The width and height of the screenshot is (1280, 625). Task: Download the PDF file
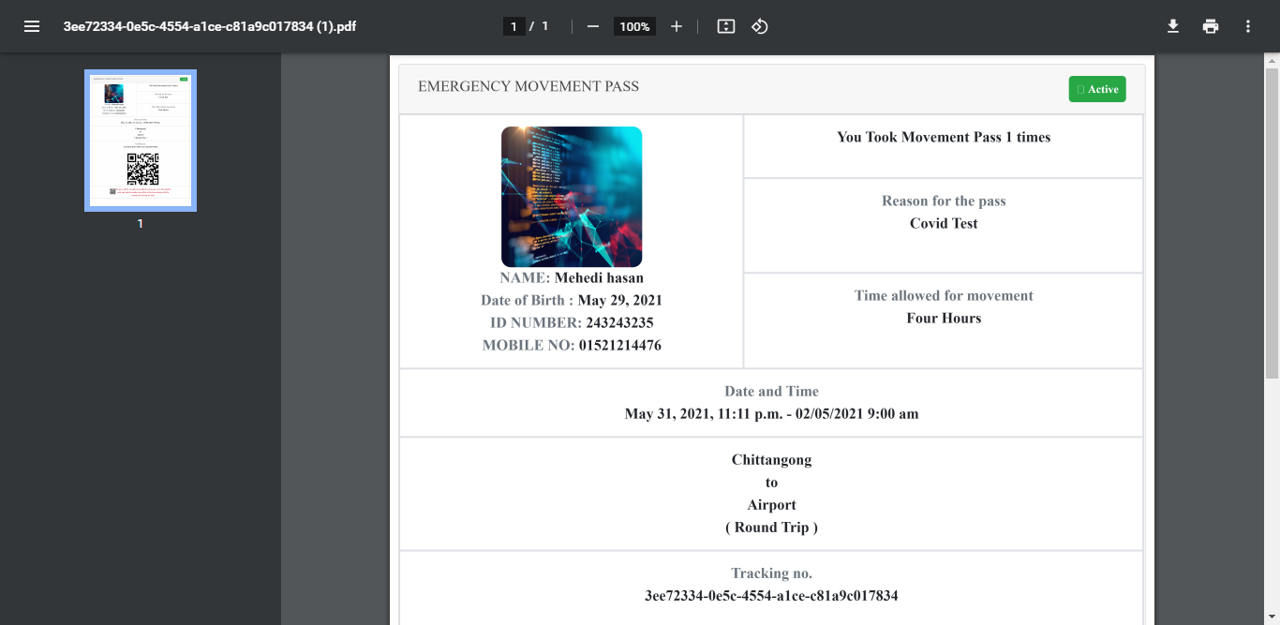tap(1173, 26)
